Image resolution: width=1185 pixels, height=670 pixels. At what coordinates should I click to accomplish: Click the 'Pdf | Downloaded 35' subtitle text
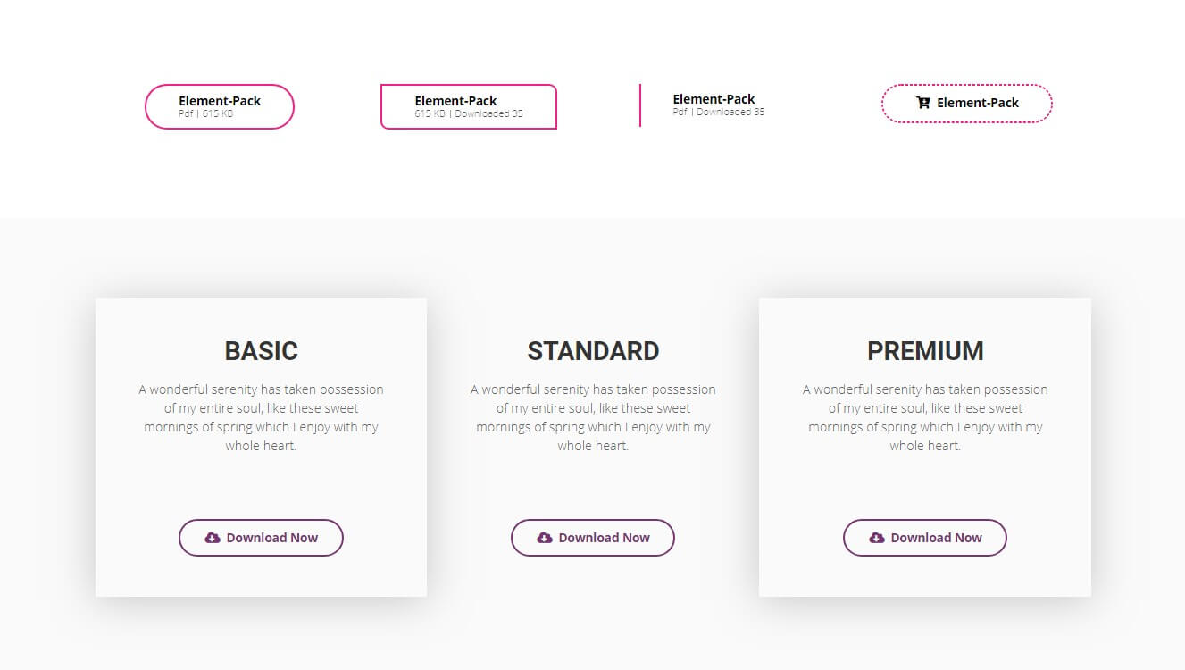(x=719, y=113)
